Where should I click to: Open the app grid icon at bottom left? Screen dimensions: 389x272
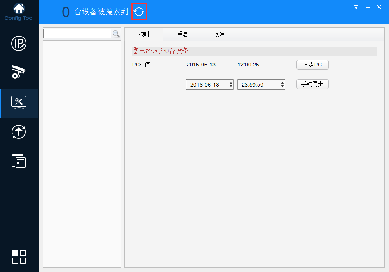pos(19,257)
